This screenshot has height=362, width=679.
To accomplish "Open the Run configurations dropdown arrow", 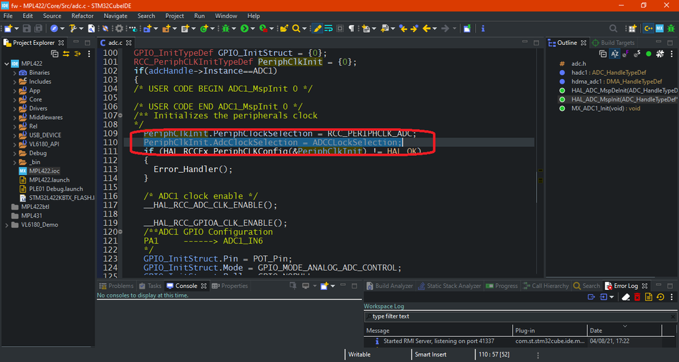I will point(252,29).
